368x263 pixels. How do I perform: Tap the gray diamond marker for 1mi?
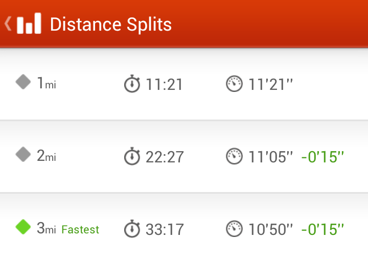[23, 82]
